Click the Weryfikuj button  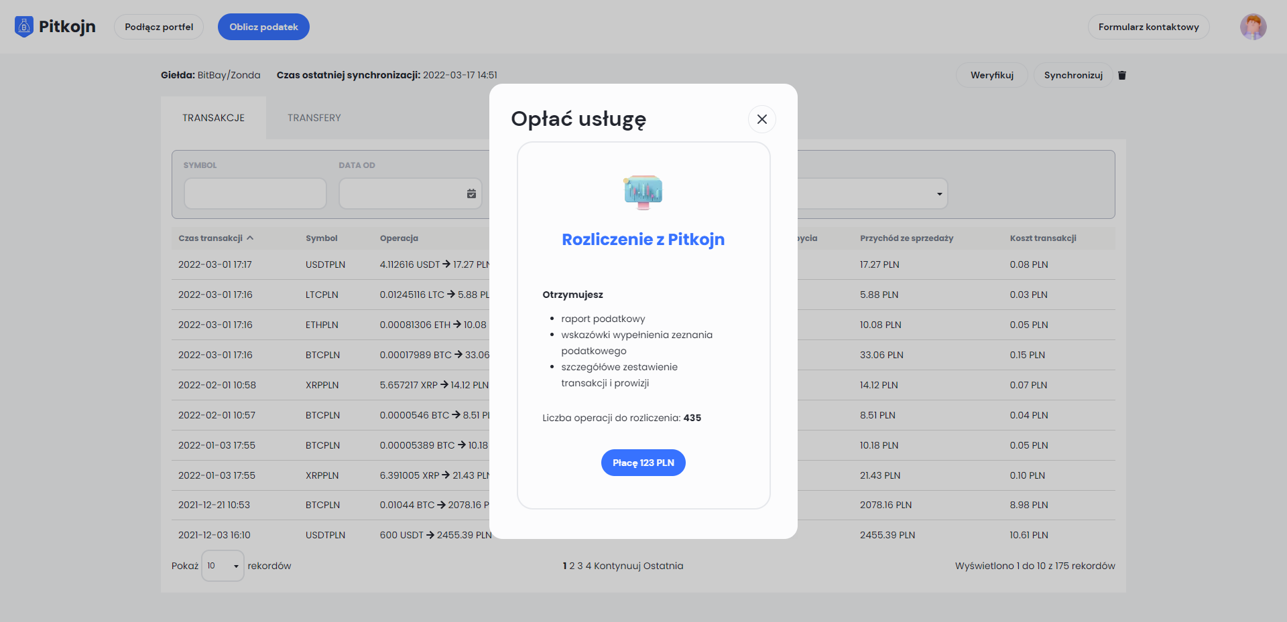click(x=991, y=75)
